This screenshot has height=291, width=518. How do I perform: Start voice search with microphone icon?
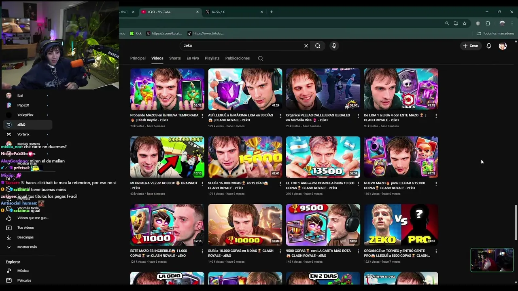tap(334, 46)
